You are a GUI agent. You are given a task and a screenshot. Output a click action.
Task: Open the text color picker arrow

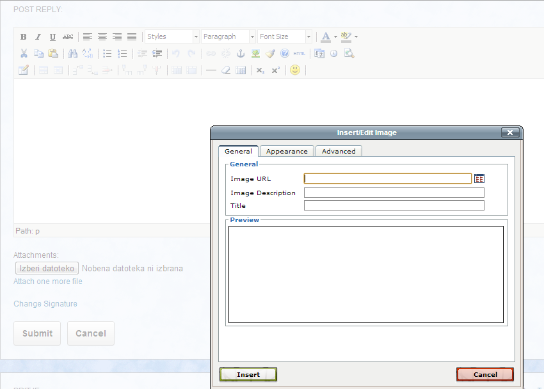pyautogui.click(x=335, y=37)
